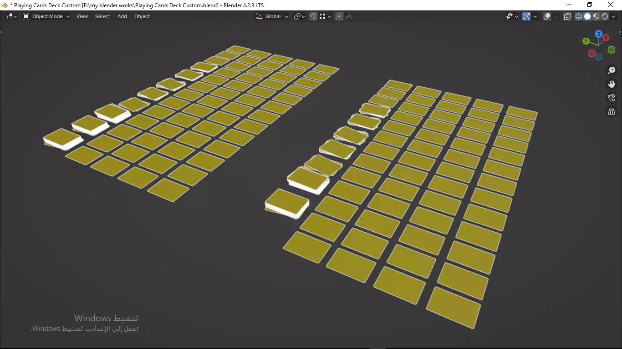Open the viewport shading options dropdown
This screenshot has height=349, width=622.
point(613,16)
